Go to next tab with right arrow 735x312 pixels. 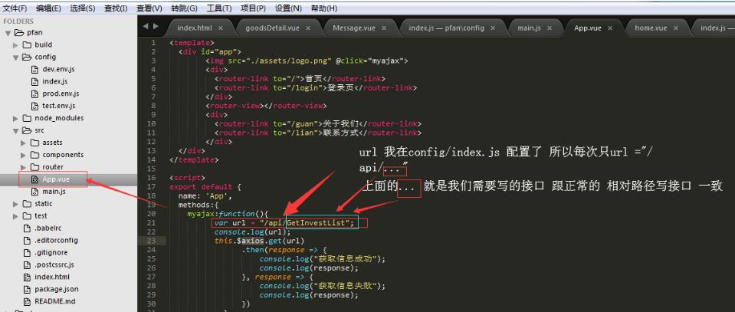click(156, 27)
